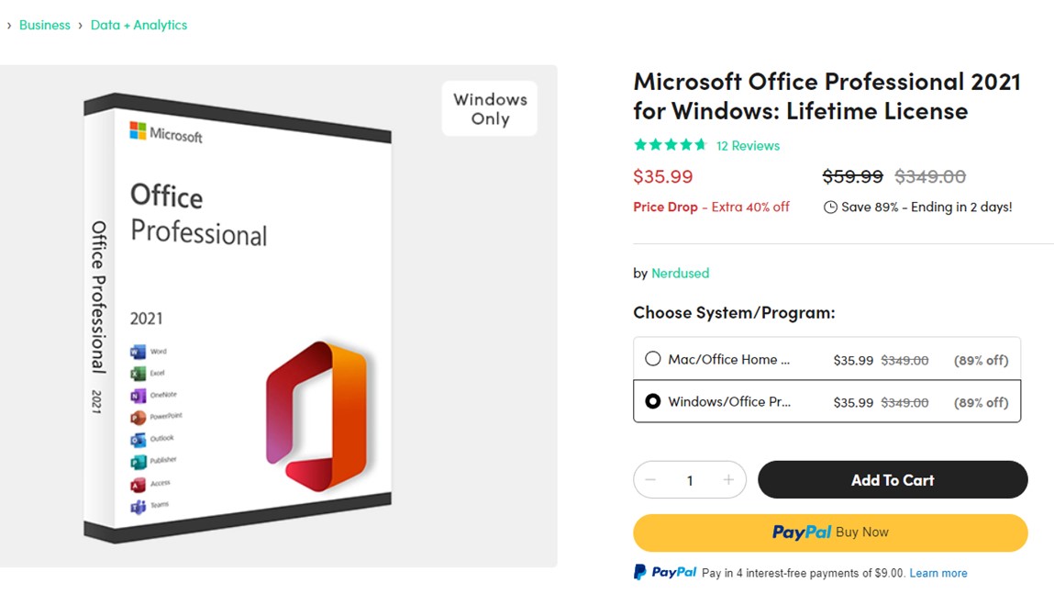Click the Windows Only badge
The width and height of the screenshot is (1054, 594).
[490, 109]
